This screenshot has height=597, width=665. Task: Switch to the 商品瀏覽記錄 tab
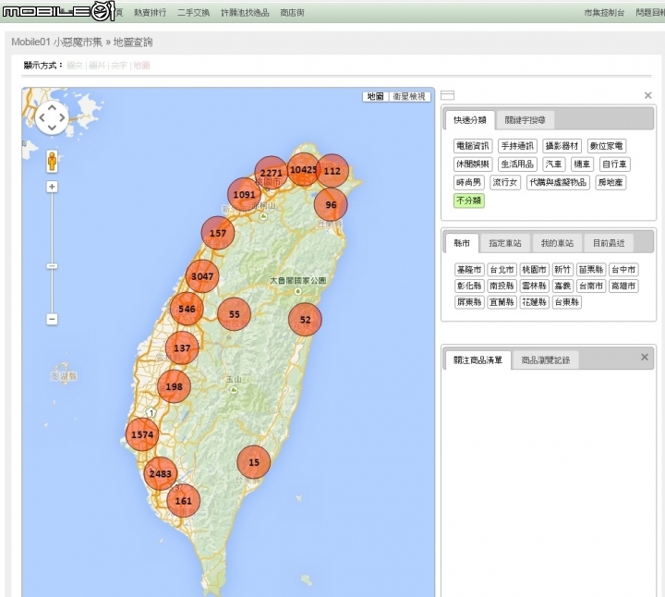(545, 360)
